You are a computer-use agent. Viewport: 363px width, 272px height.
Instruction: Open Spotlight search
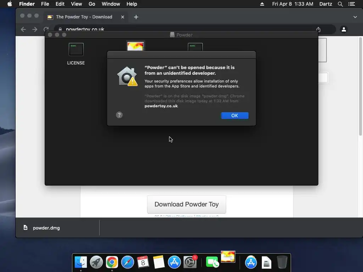(x=340, y=4)
